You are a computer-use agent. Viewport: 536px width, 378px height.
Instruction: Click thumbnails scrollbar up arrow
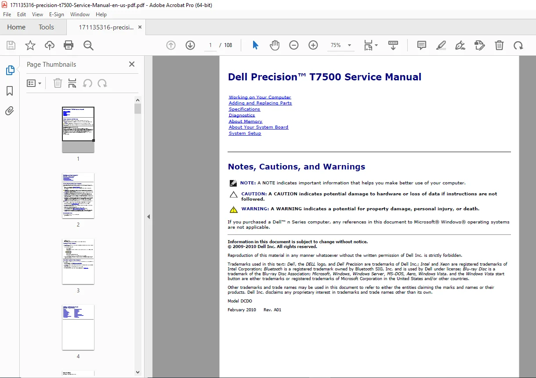138,100
